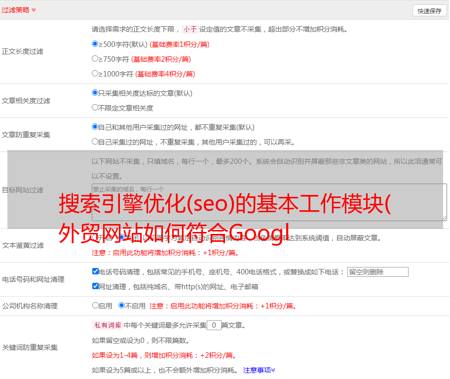Click the red 基础费率2积分/篇 text
This screenshot has width=450, height=379.
point(161,59)
